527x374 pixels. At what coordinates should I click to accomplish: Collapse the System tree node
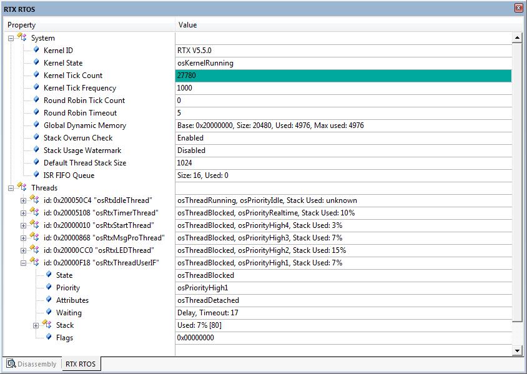pyautogui.click(x=11, y=39)
